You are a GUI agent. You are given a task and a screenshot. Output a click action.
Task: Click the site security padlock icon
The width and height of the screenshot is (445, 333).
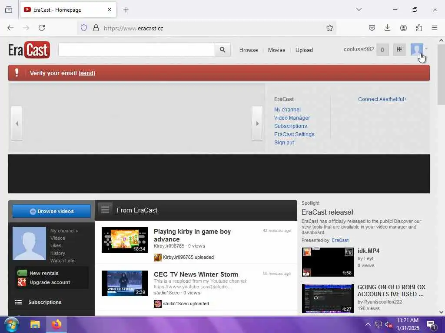[96, 28]
